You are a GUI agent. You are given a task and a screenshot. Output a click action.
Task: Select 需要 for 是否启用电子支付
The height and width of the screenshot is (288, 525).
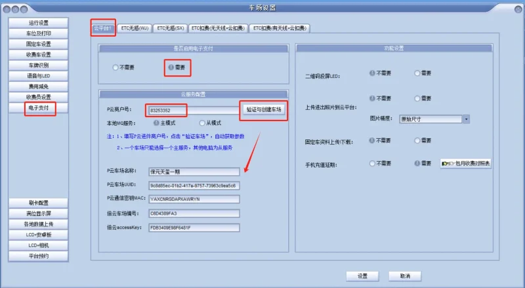pos(171,67)
